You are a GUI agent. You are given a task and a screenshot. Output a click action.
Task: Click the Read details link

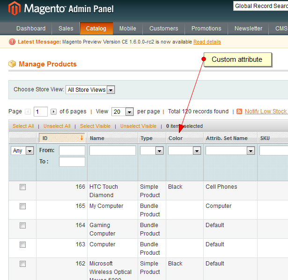coord(207,42)
